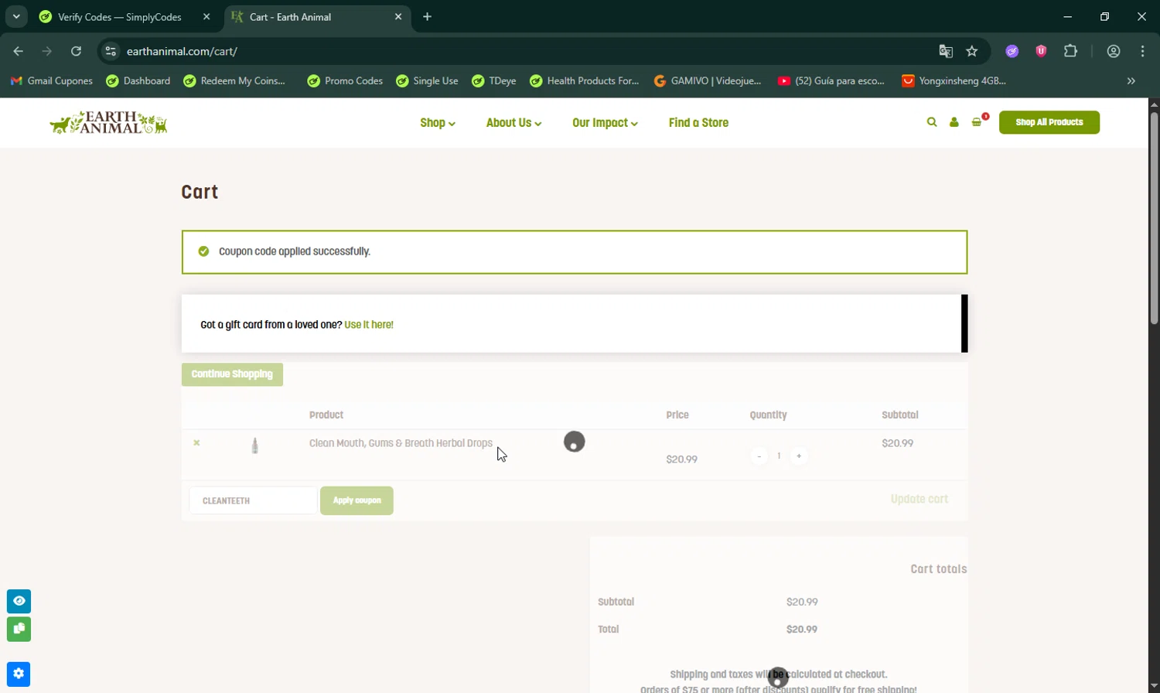Close the Cart - Earth Animal tab

tap(398, 16)
